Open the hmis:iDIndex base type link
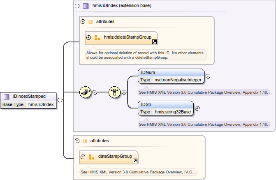The height and width of the screenshot is (180, 276). (x=40, y=104)
